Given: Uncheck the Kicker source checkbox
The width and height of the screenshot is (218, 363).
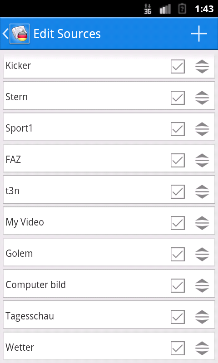Looking at the screenshot, I should point(178,66).
